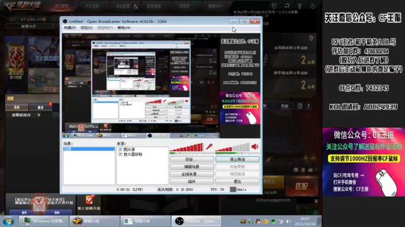Click the volume icon in system tray

pos(289,221)
